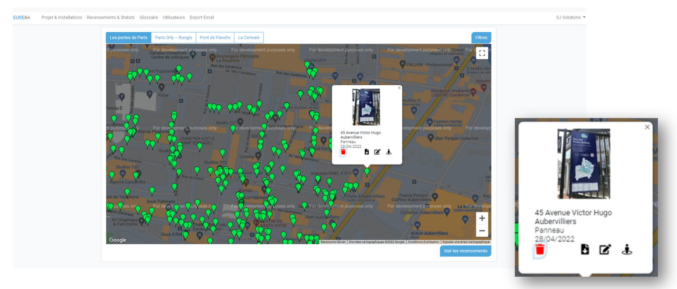Open the Projet & Installations menu
The width and height of the screenshot is (677, 289).
click(x=62, y=18)
